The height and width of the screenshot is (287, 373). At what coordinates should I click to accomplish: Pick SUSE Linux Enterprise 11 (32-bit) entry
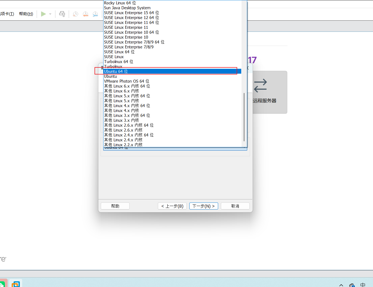click(x=172, y=27)
